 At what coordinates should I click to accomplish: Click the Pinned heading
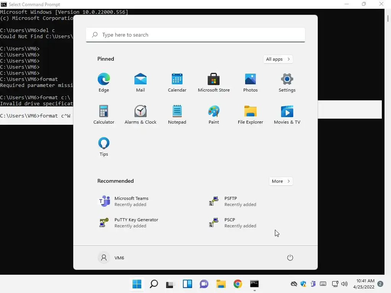point(106,59)
